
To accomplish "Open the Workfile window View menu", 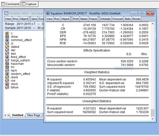I will pos(8,19).
